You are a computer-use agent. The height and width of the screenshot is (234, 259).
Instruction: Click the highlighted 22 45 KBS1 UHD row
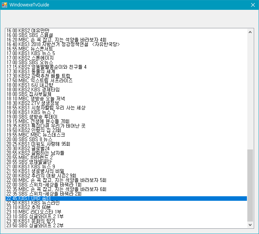pyautogui.click(x=126, y=199)
